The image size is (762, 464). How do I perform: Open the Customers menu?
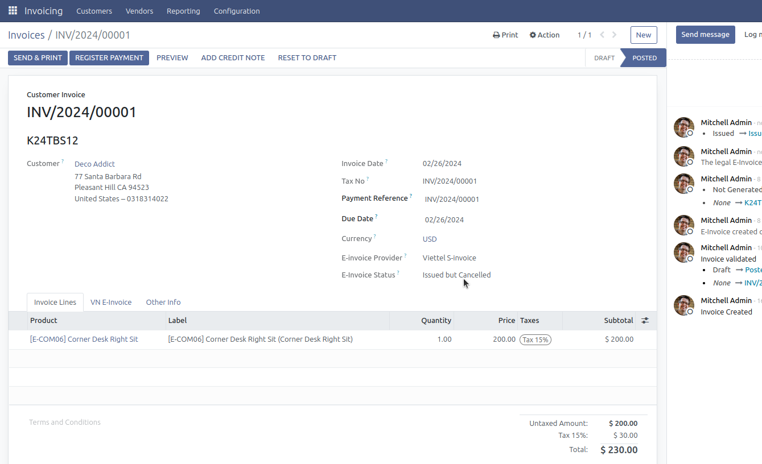(94, 11)
